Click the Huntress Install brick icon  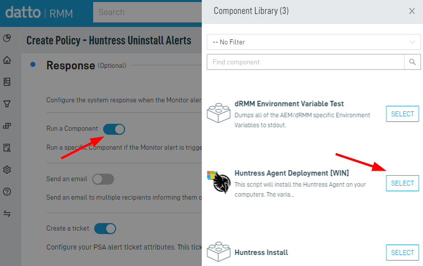click(219, 252)
